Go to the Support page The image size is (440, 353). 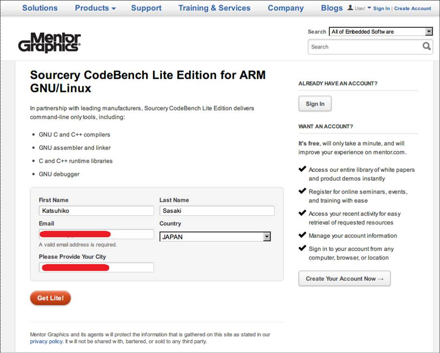click(146, 8)
